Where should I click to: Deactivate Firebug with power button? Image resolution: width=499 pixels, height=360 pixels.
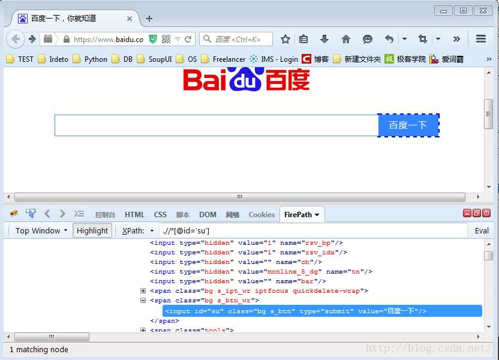pyautogui.click(x=486, y=213)
